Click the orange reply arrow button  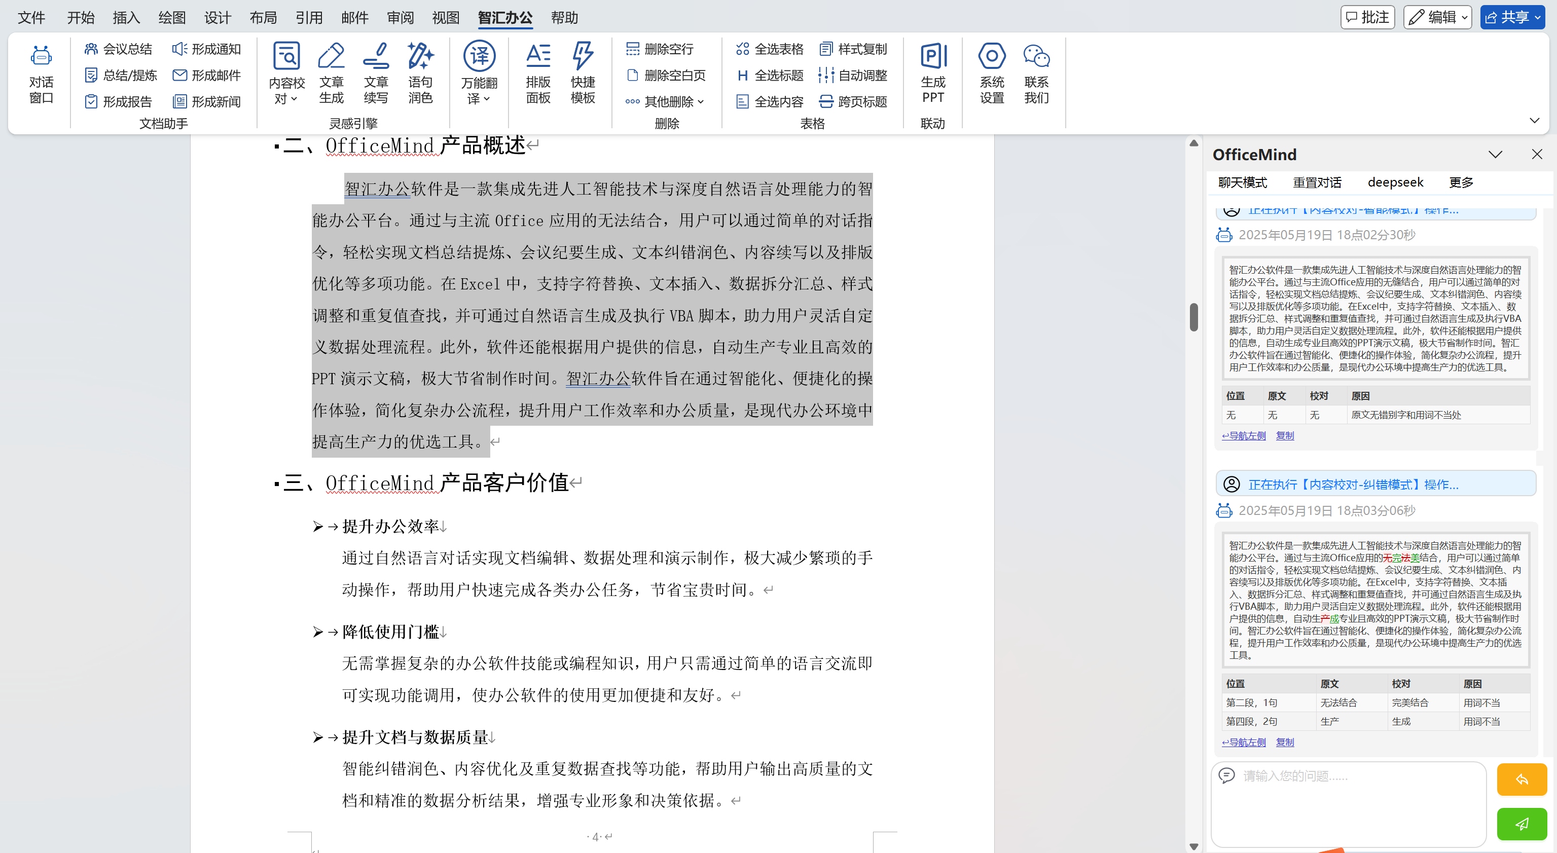tap(1522, 780)
